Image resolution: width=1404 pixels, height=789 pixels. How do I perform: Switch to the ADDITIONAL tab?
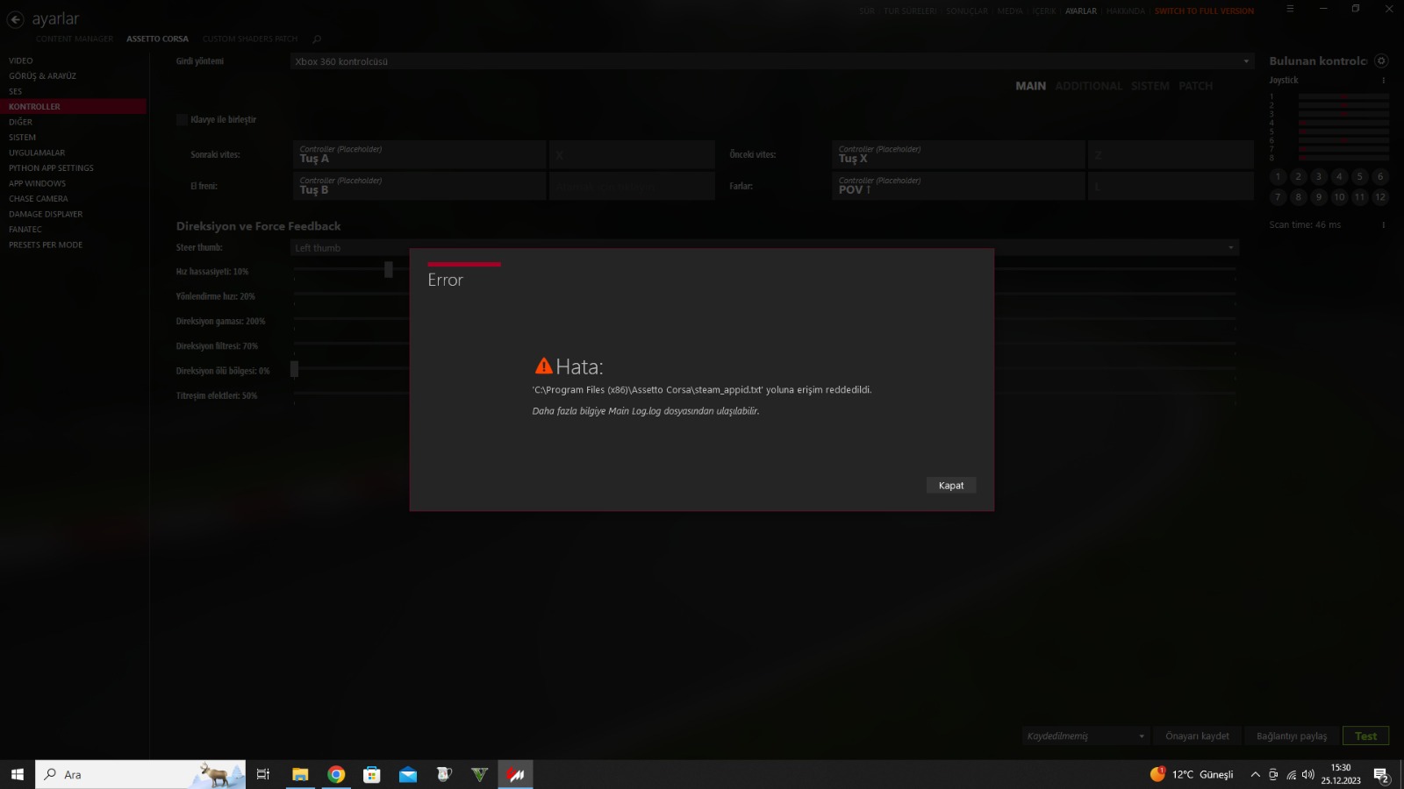point(1088,86)
